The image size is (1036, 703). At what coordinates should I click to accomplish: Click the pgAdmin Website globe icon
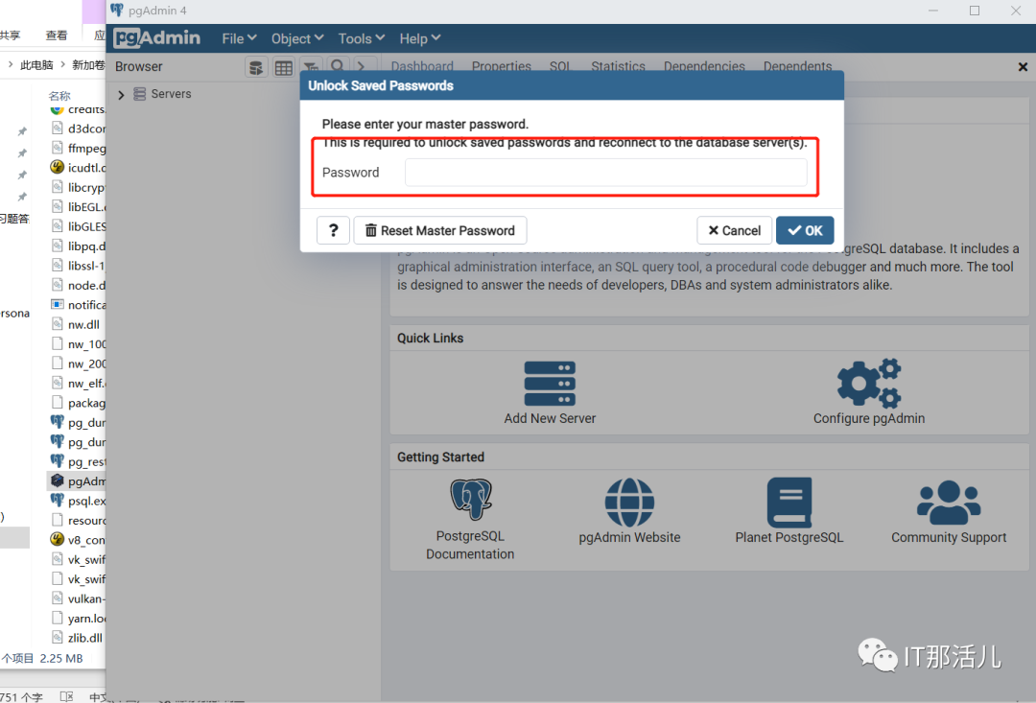click(629, 503)
